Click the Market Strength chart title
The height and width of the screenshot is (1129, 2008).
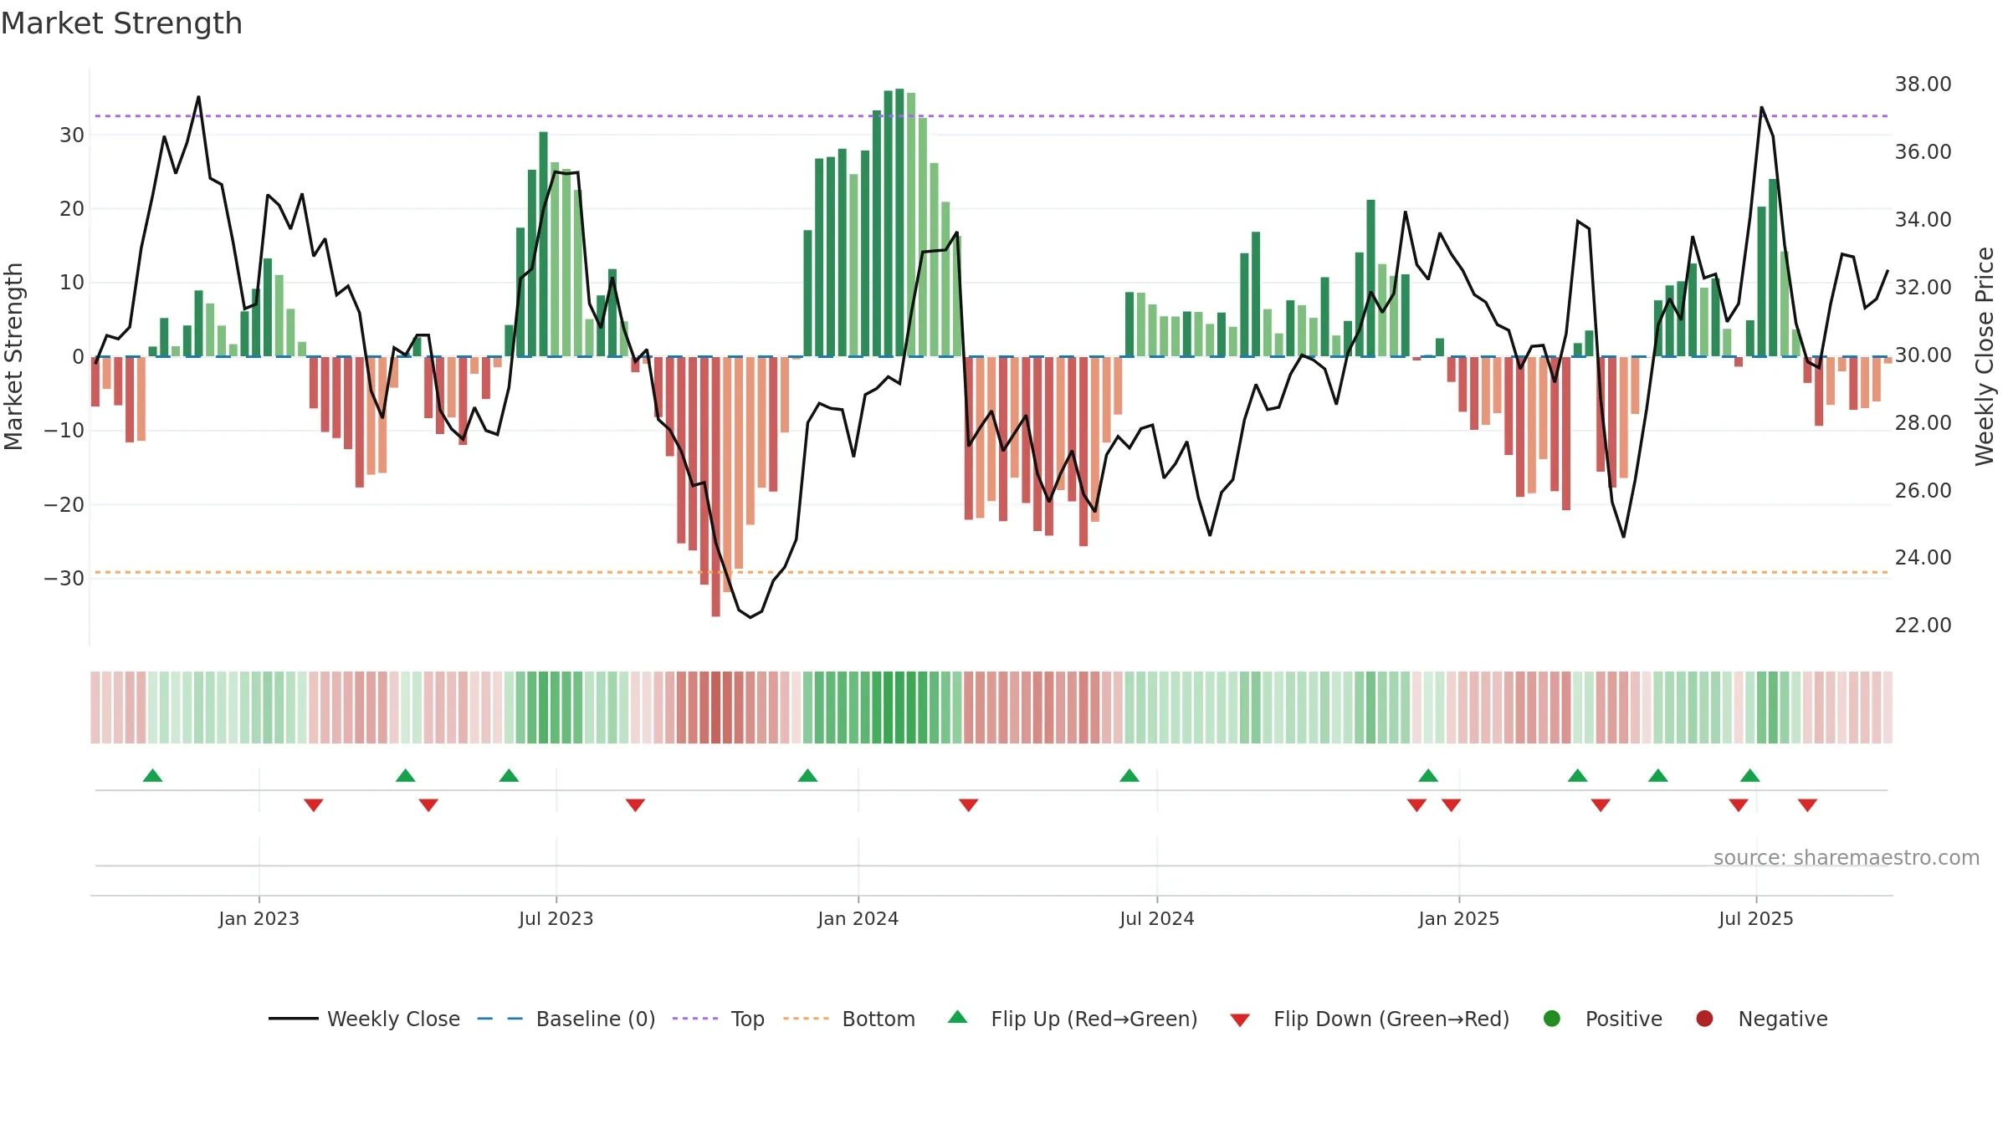click(x=121, y=23)
